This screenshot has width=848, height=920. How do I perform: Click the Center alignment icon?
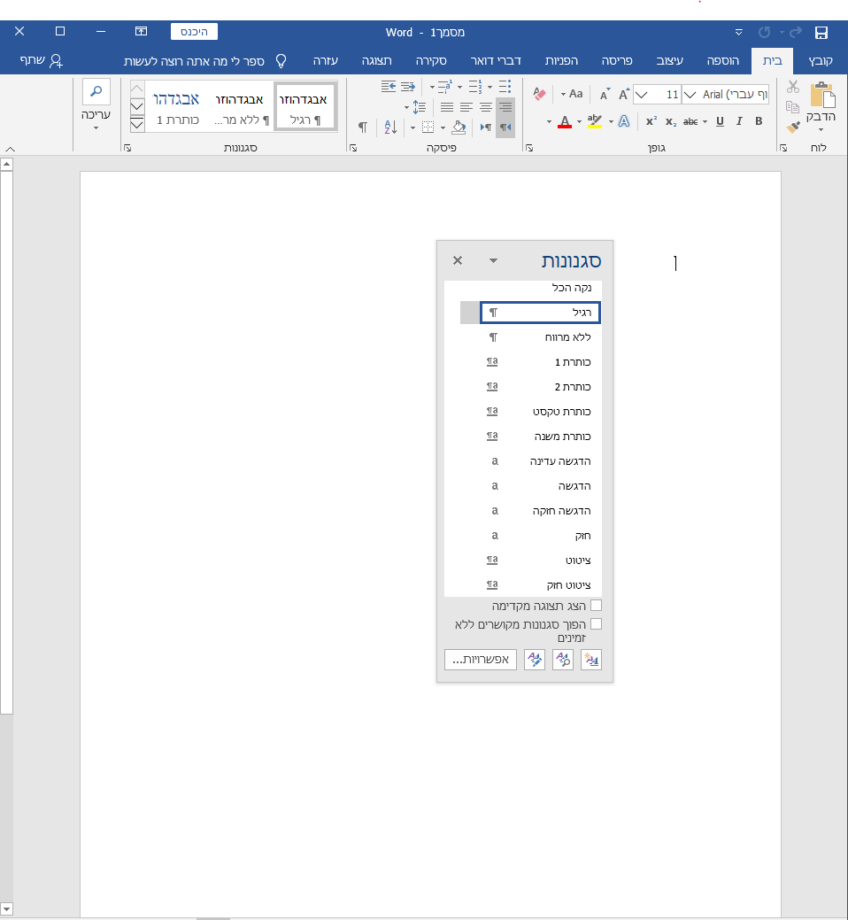pyautogui.click(x=486, y=107)
